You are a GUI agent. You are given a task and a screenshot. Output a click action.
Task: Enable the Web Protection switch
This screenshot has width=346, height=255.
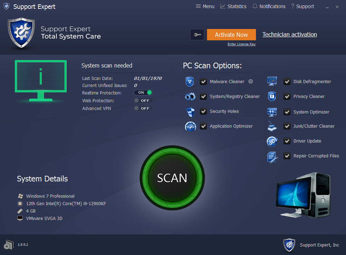[143, 100]
